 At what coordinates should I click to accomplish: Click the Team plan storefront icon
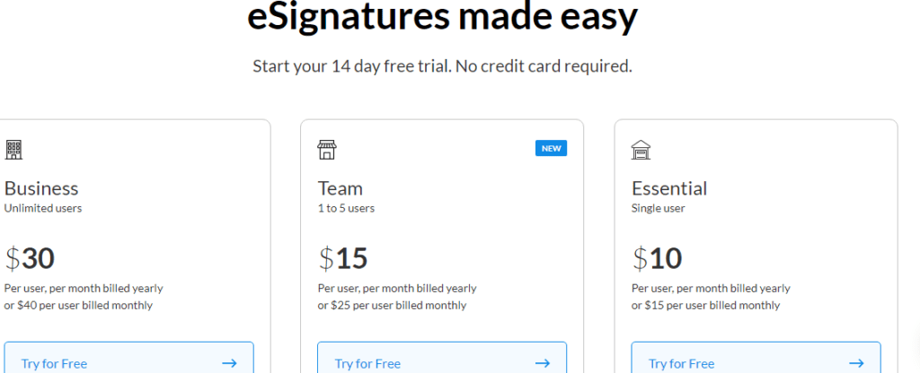coord(327,150)
